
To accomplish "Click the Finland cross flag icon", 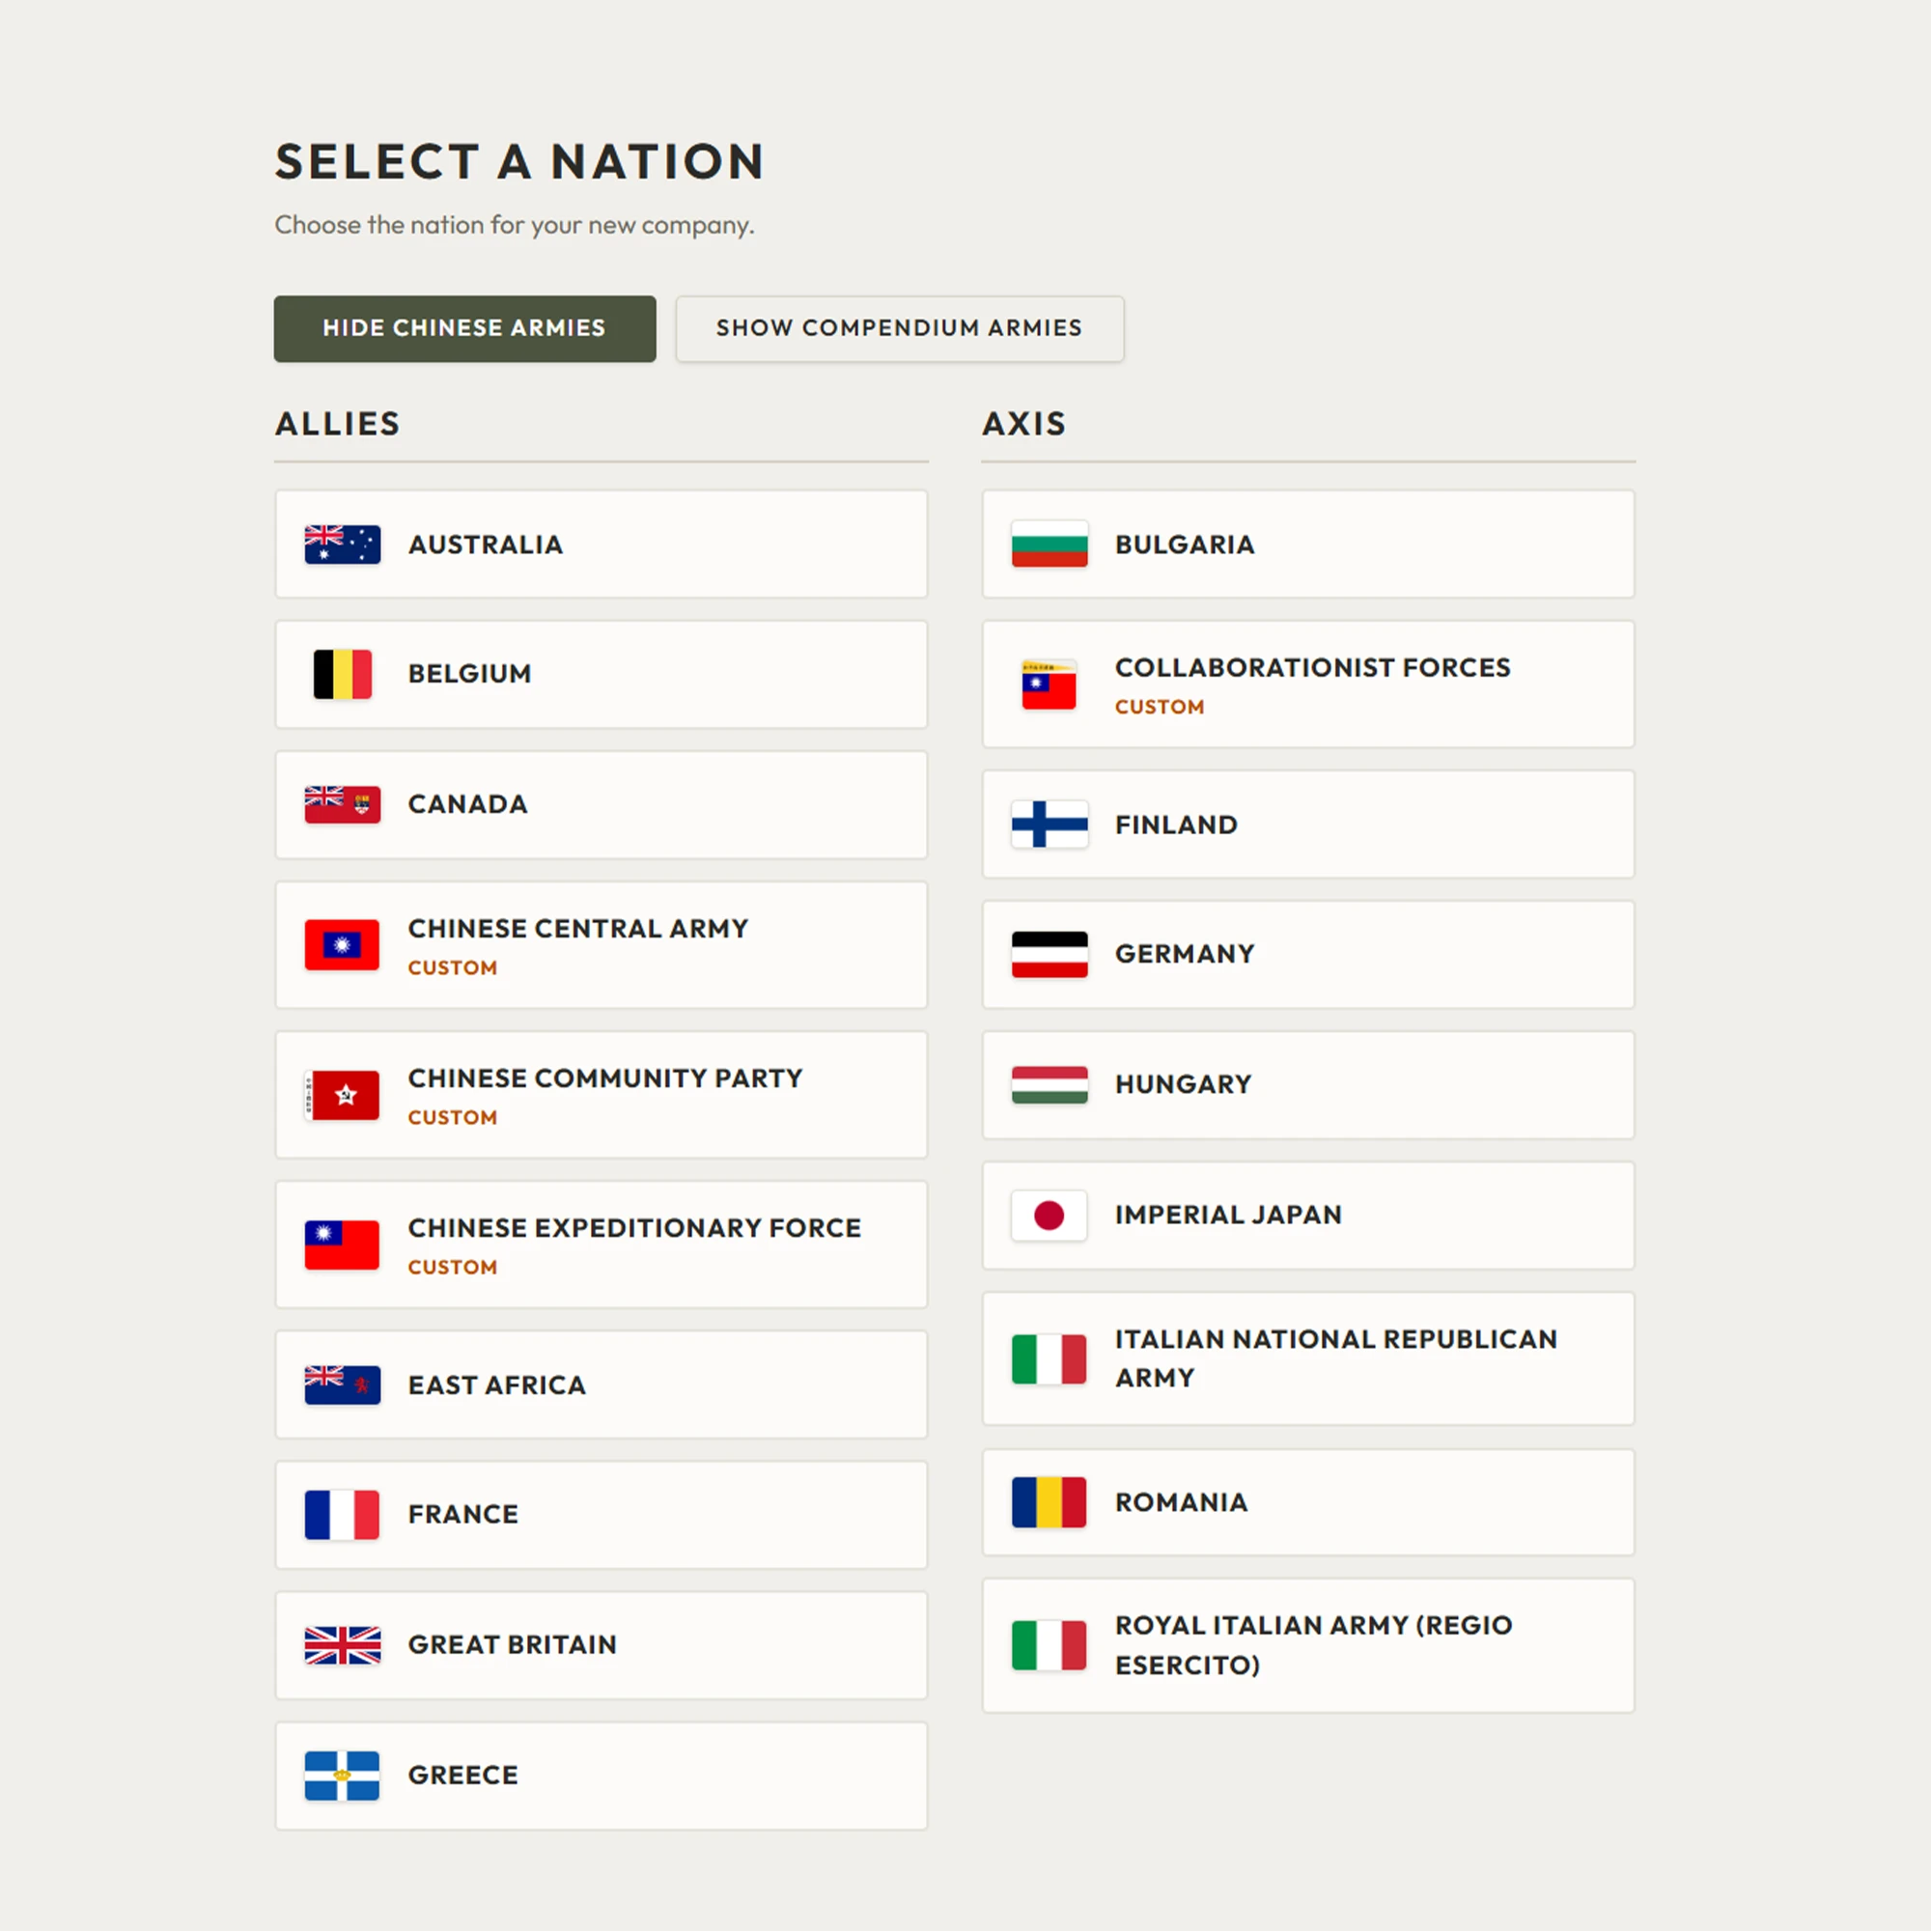I will tap(1049, 825).
